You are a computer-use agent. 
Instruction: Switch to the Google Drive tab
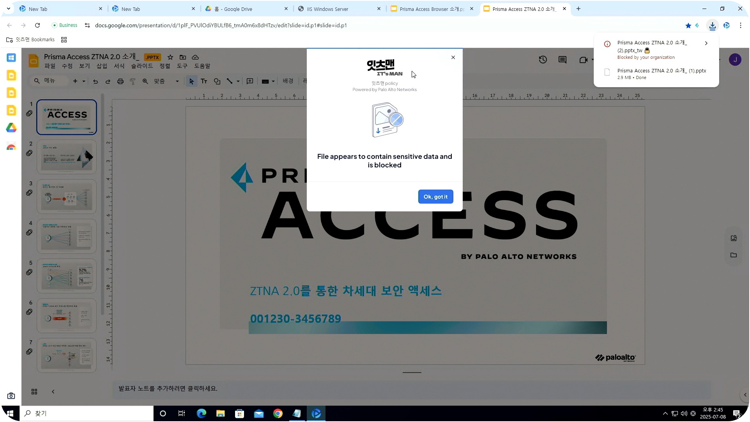coord(246,9)
